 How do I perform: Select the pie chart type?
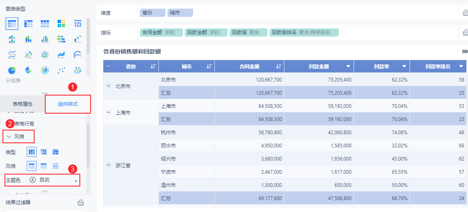(x=12, y=70)
